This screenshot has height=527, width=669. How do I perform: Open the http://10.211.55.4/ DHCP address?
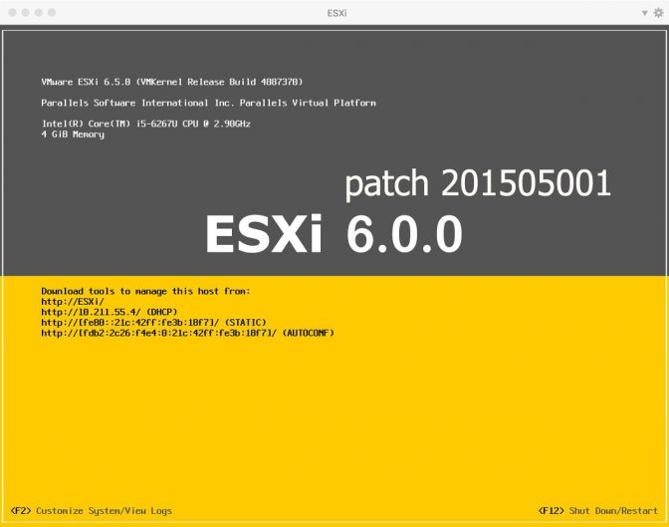point(110,312)
